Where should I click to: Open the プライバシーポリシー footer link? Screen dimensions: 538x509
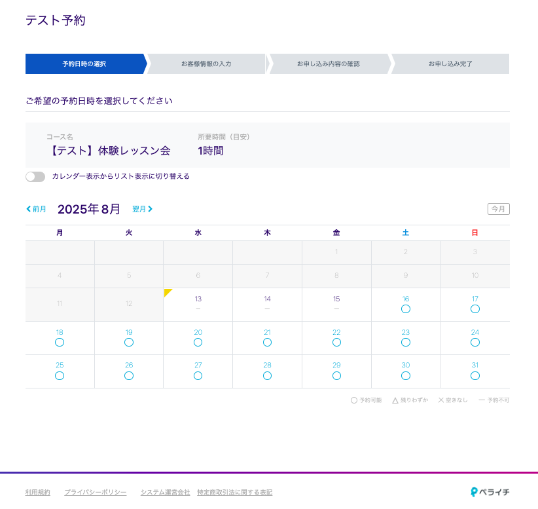point(96,493)
